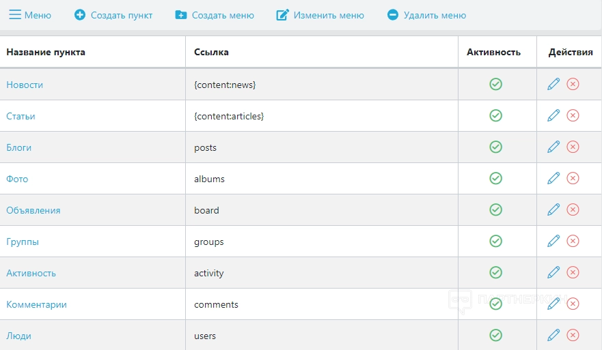Toggle activity checkmark for Новости

point(496,84)
